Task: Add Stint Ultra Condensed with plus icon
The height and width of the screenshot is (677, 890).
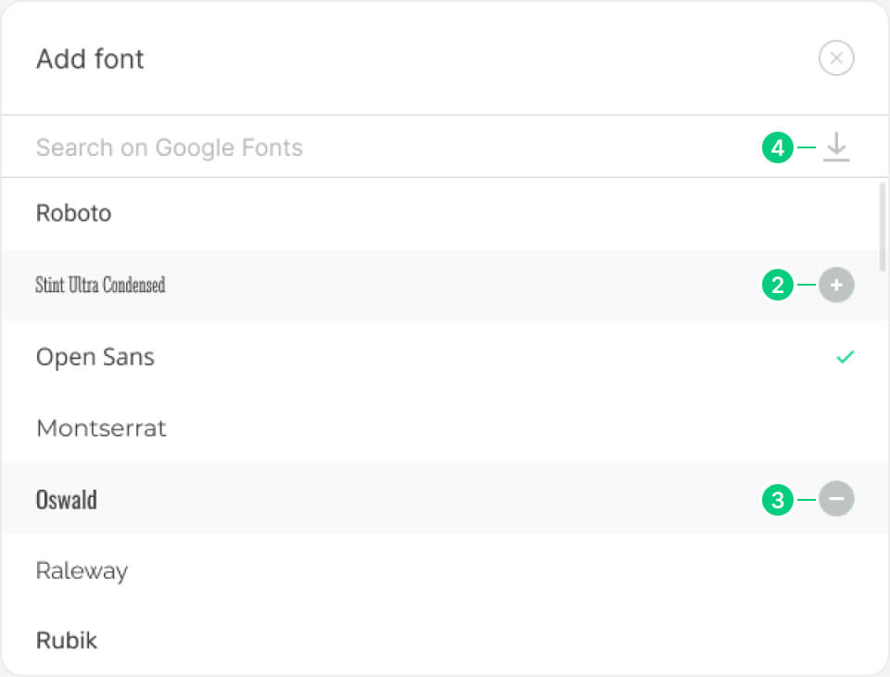Action: 836,286
